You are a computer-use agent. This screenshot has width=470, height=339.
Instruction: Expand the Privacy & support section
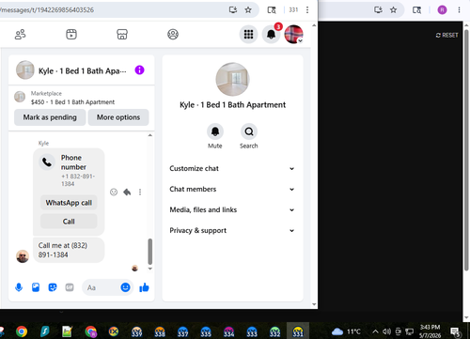click(232, 230)
